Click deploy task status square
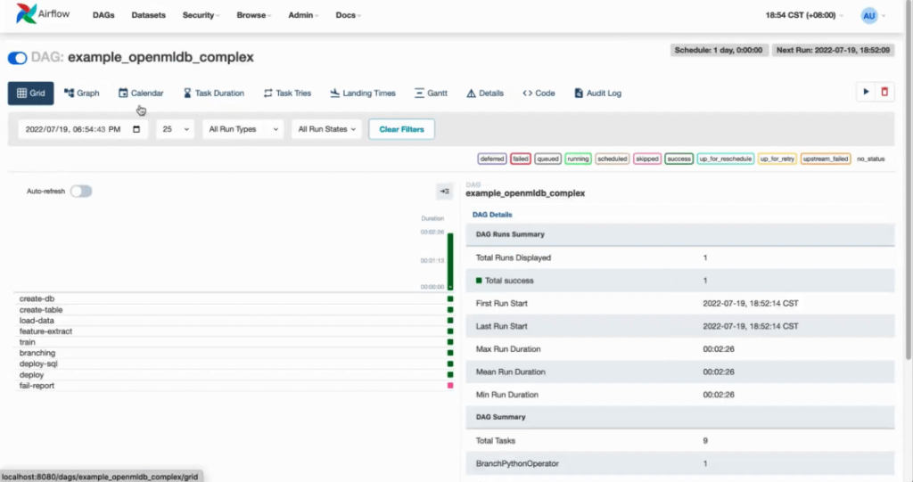Screen dimensions: 913x482 pos(450,374)
